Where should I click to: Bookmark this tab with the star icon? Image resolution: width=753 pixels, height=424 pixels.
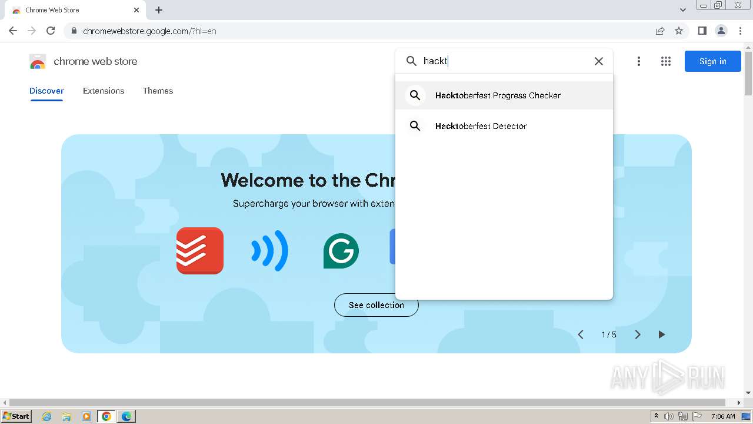tap(679, 31)
